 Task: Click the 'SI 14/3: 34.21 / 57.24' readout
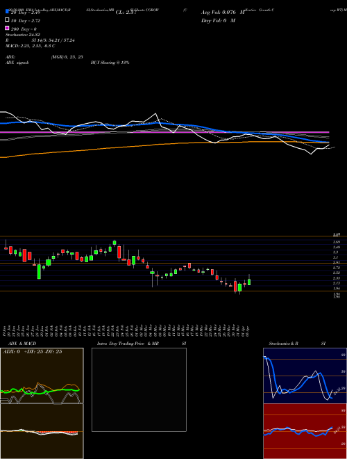click(x=53, y=40)
